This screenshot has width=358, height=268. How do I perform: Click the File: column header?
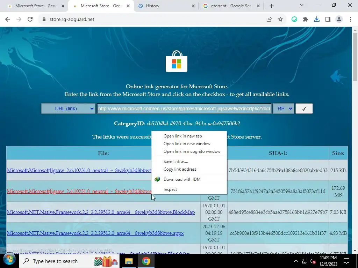click(x=103, y=153)
